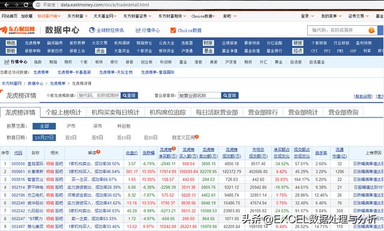The height and width of the screenshot is (231, 384).
Task: Switch to 营业部查询 tab
Action: coord(343,112)
